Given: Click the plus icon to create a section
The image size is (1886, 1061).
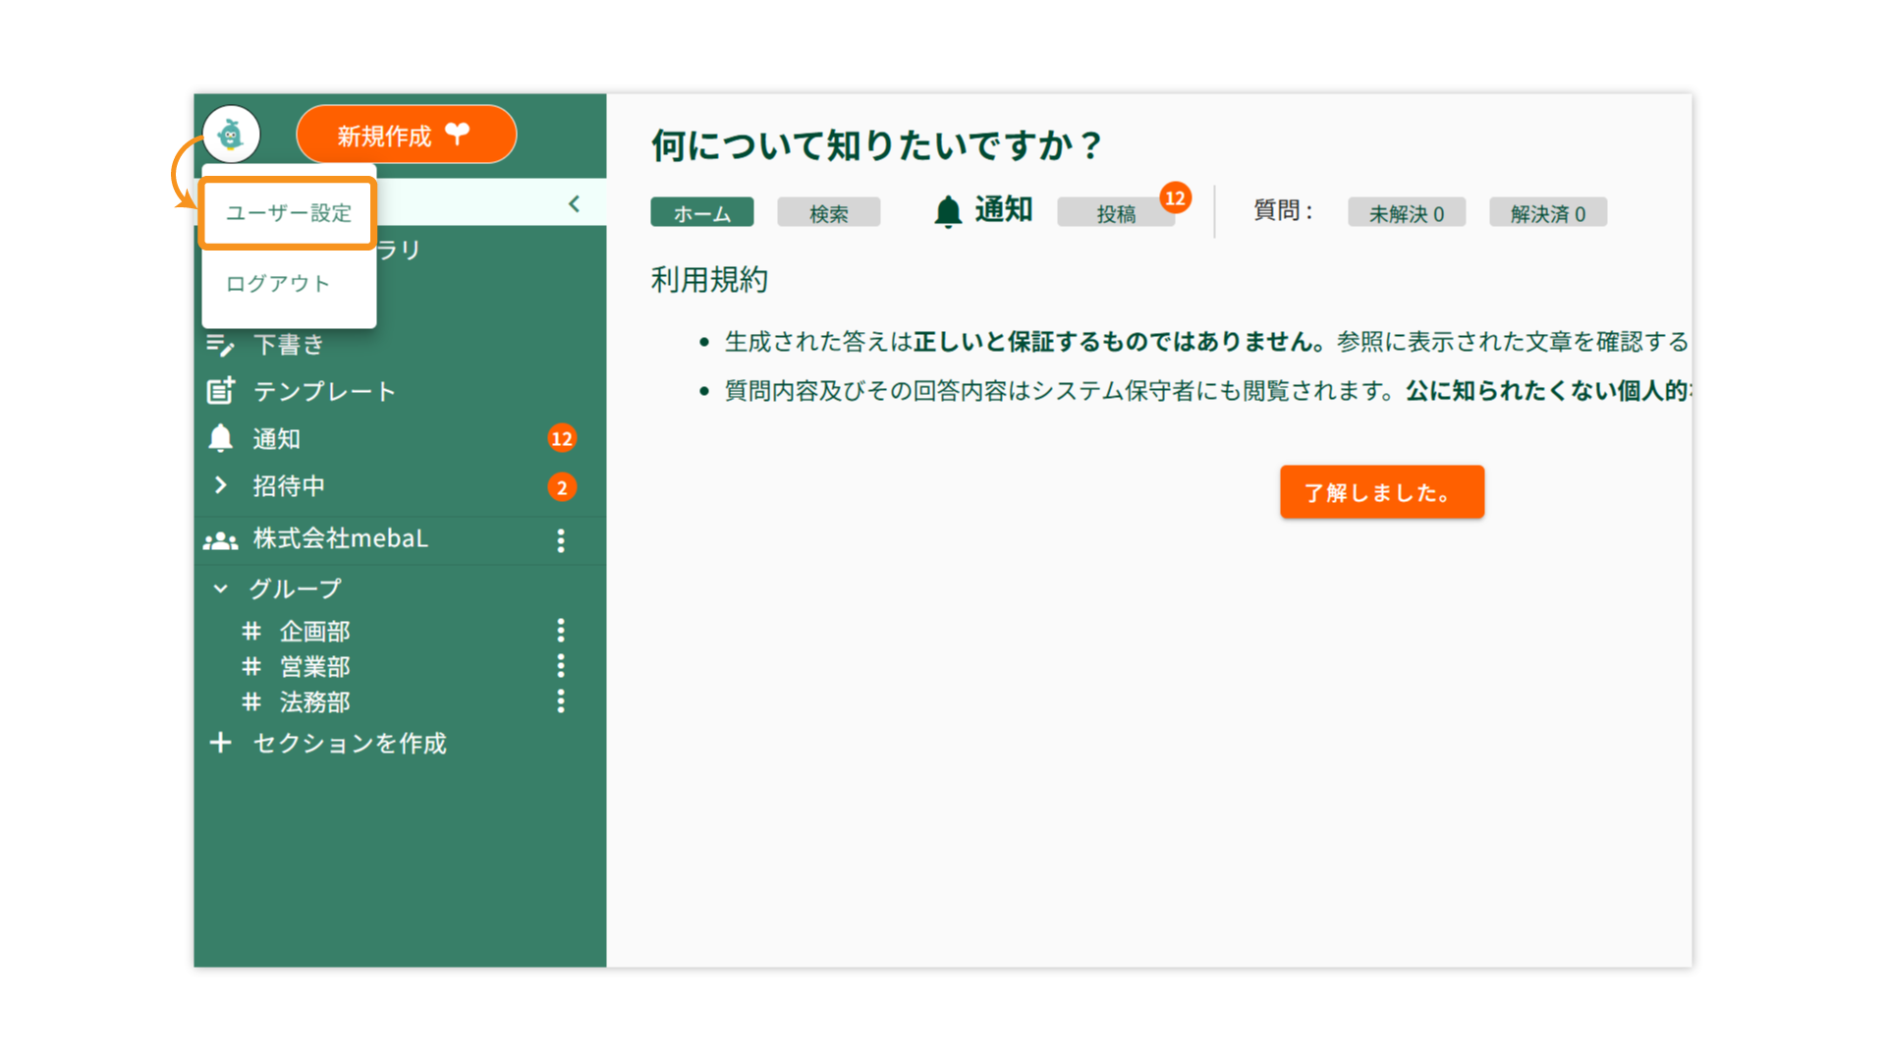Looking at the screenshot, I should 220,743.
